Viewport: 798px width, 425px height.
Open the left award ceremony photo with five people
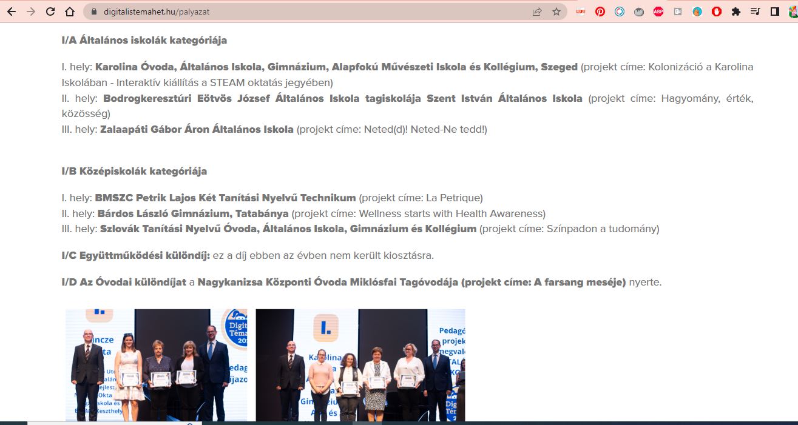pos(156,365)
